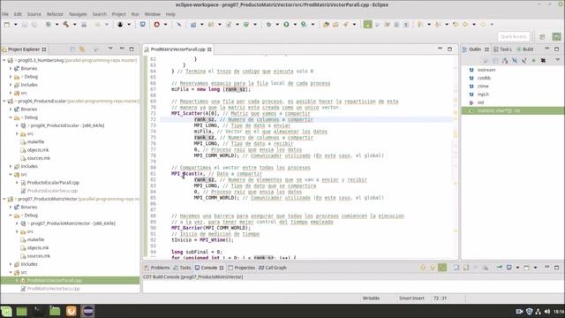Switch to the Task List tab

pyautogui.click(x=502, y=49)
